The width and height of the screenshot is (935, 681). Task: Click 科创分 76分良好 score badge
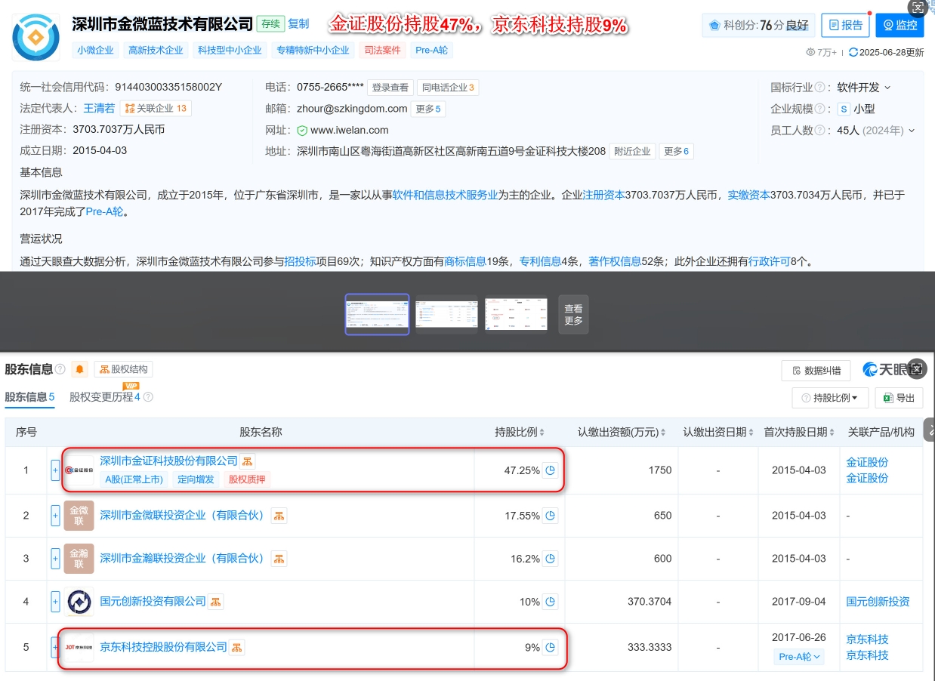click(758, 25)
